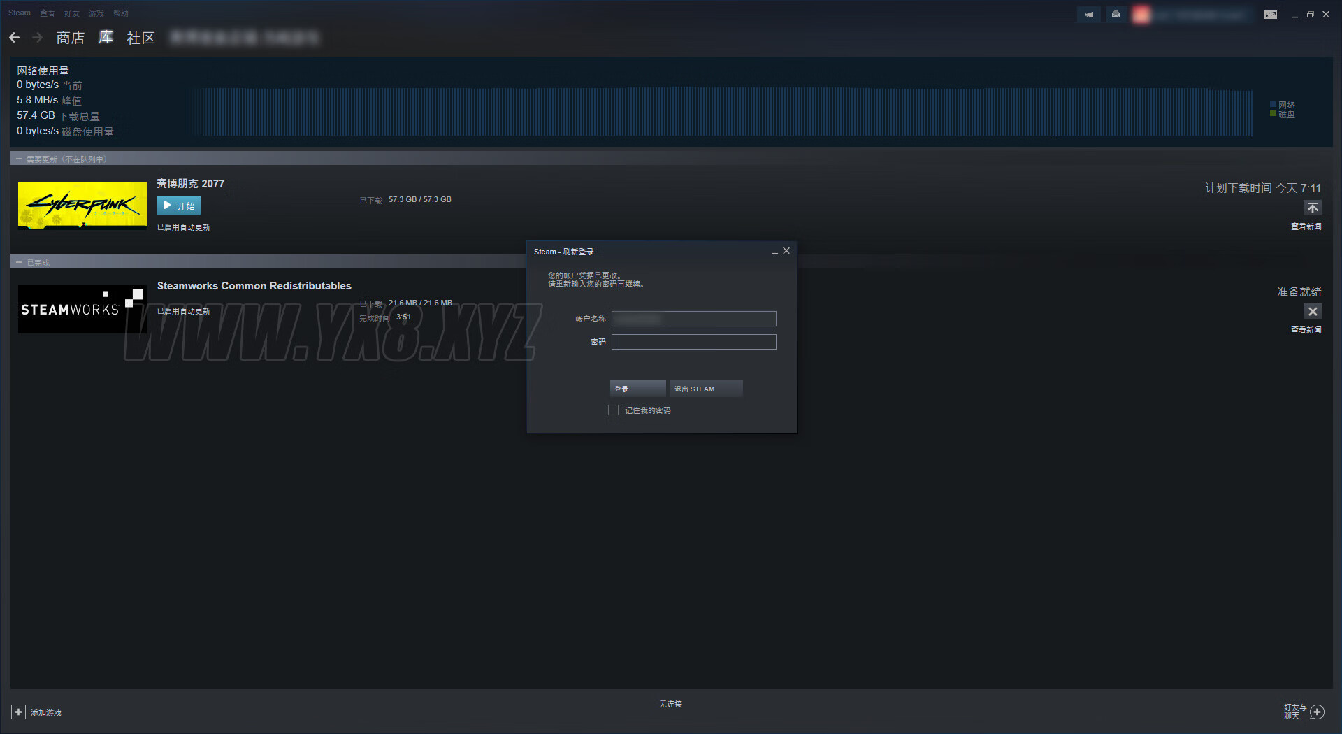Switch to the 社区 tab
Image resolution: width=1342 pixels, height=734 pixels.
[x=140, y=38]
